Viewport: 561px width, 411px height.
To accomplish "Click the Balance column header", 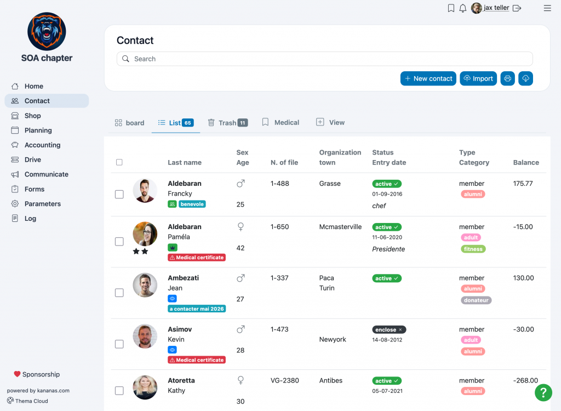I will [x=526, y=163].
